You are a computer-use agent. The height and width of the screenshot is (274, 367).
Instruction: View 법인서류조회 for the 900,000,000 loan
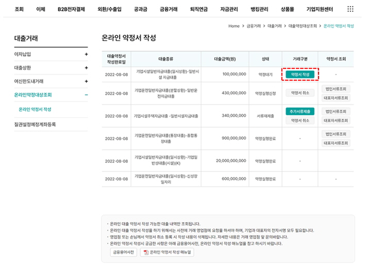(x=336, y=134)
